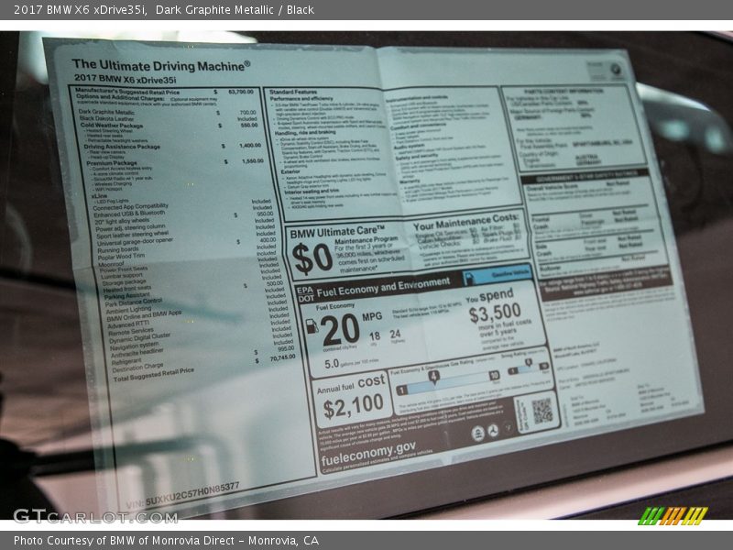Click the sticker's '2017 BMW X6 xDrive35i' subheading
This screenshot has width=733, height=550.
coord(125,79)
